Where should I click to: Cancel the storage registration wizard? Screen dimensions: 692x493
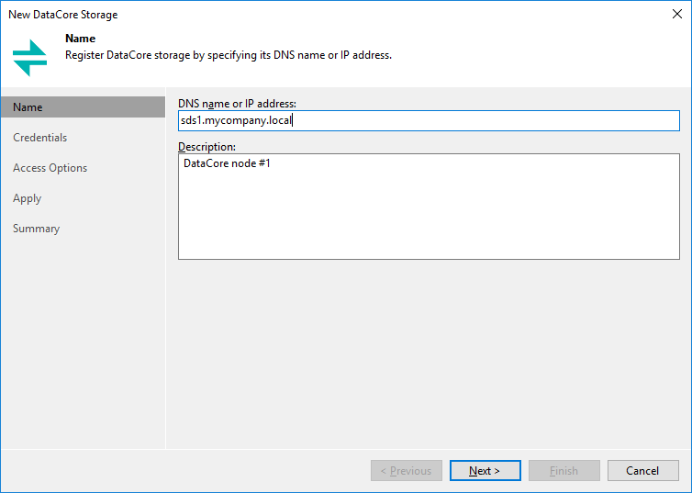(x=643, y=470)
